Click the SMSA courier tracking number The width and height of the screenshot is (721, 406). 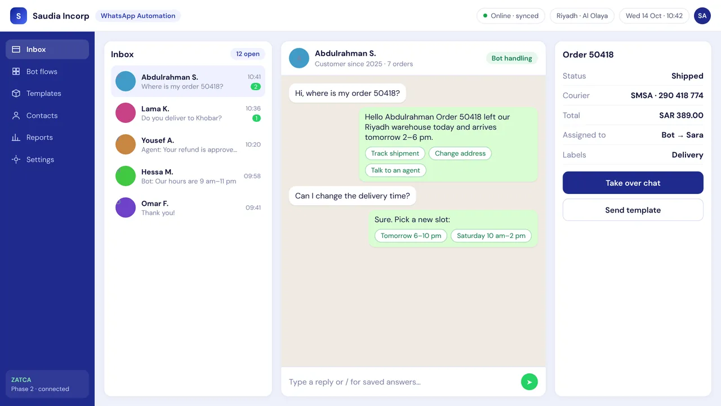[667, 96]
